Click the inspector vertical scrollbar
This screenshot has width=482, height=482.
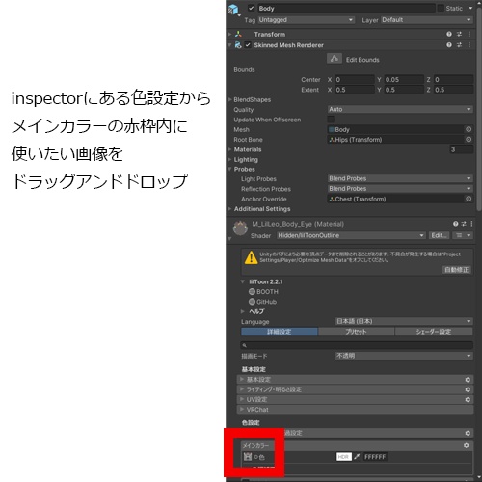pos(479,109)
